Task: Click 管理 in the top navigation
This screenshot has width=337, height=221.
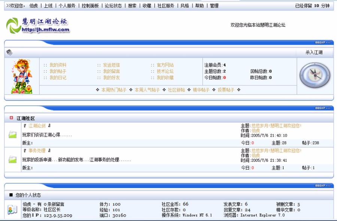Action: coord(214,6)
